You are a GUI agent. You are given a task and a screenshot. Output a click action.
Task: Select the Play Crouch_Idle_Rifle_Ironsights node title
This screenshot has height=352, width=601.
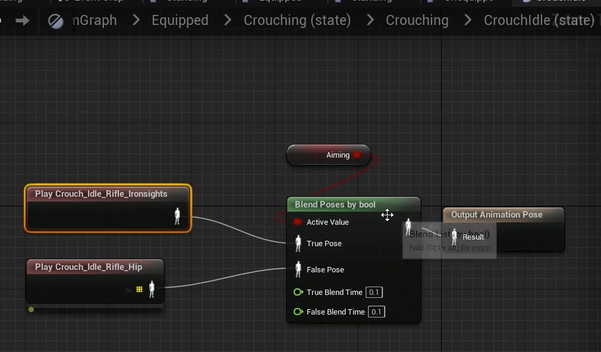tap(101, 194)
